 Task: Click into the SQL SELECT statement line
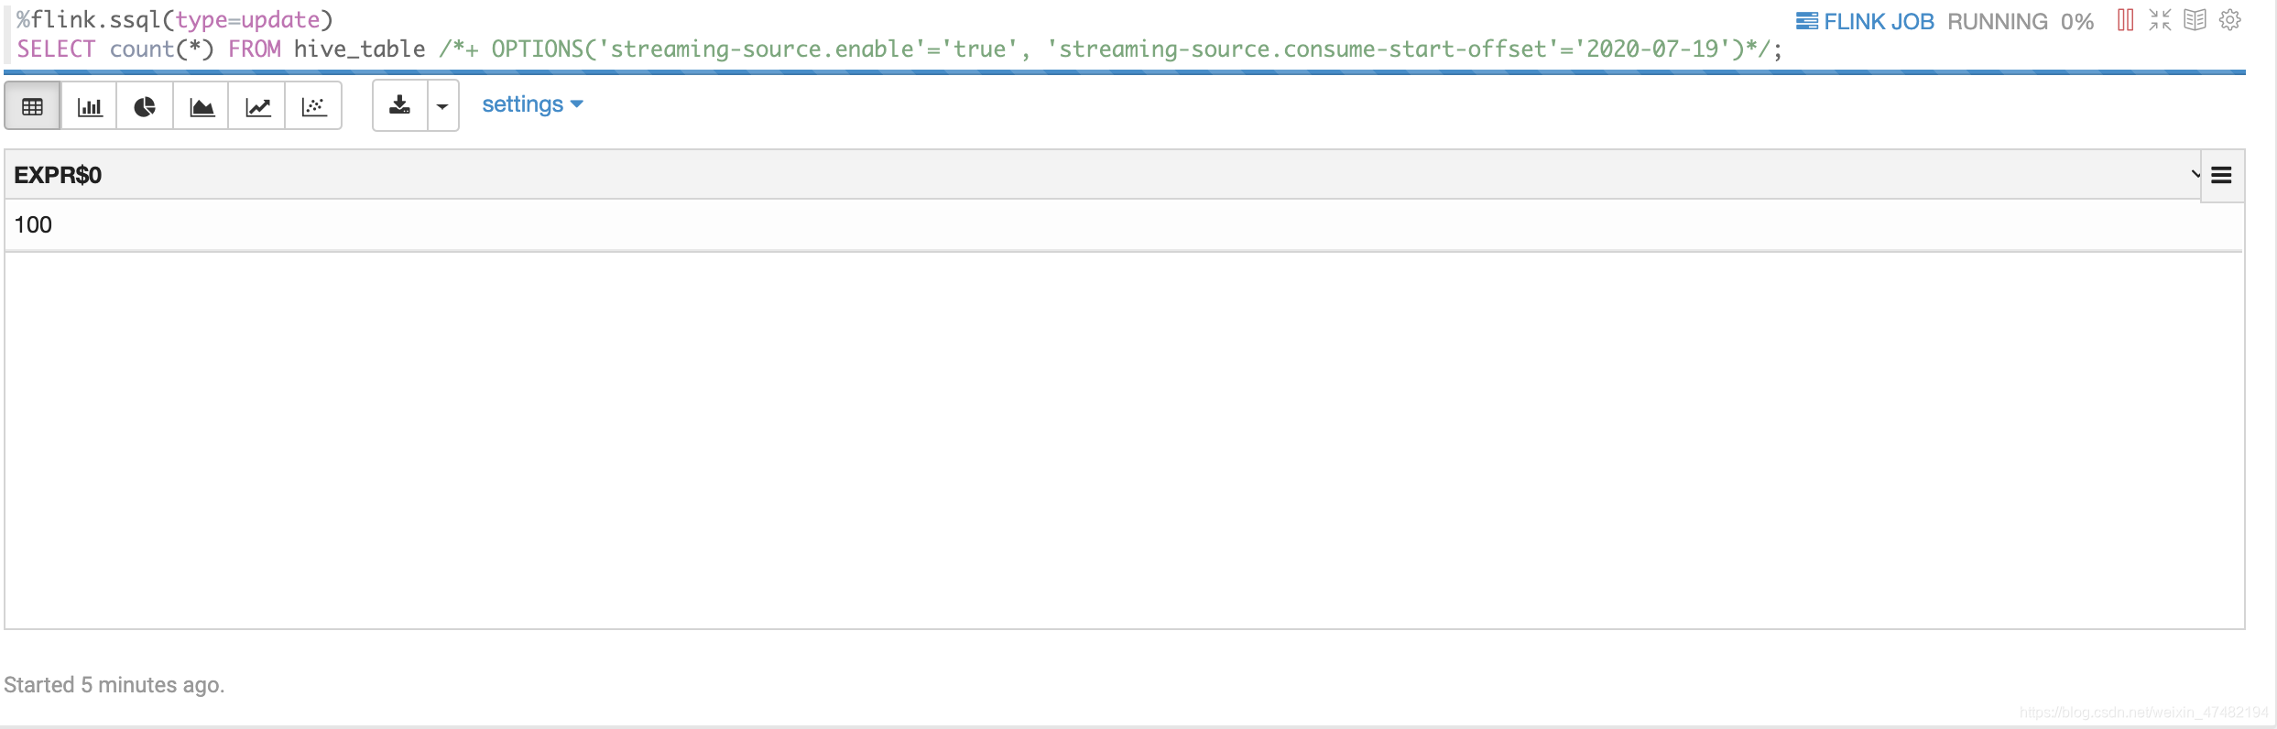coord(899,49)
